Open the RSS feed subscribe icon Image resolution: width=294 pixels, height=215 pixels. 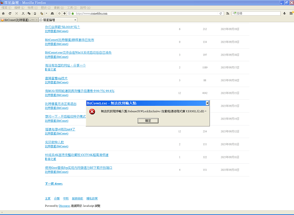[228, 13]
